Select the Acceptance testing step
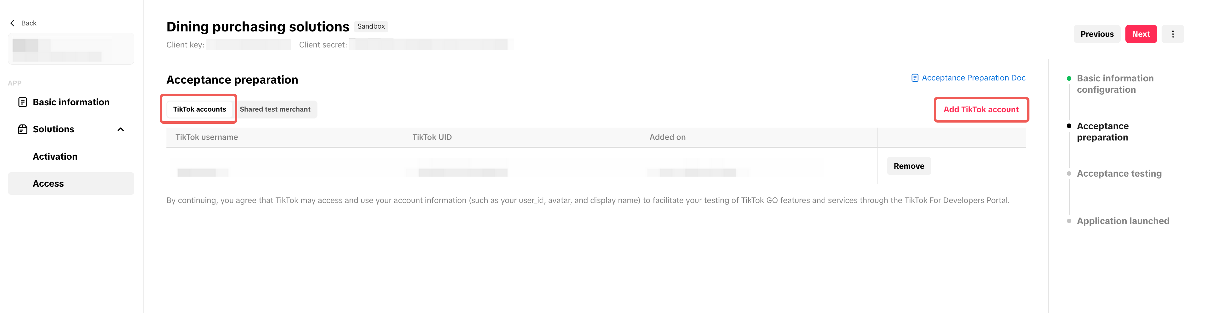The height and width of the screenshot is (313, 1205). tap(1118, 174)
